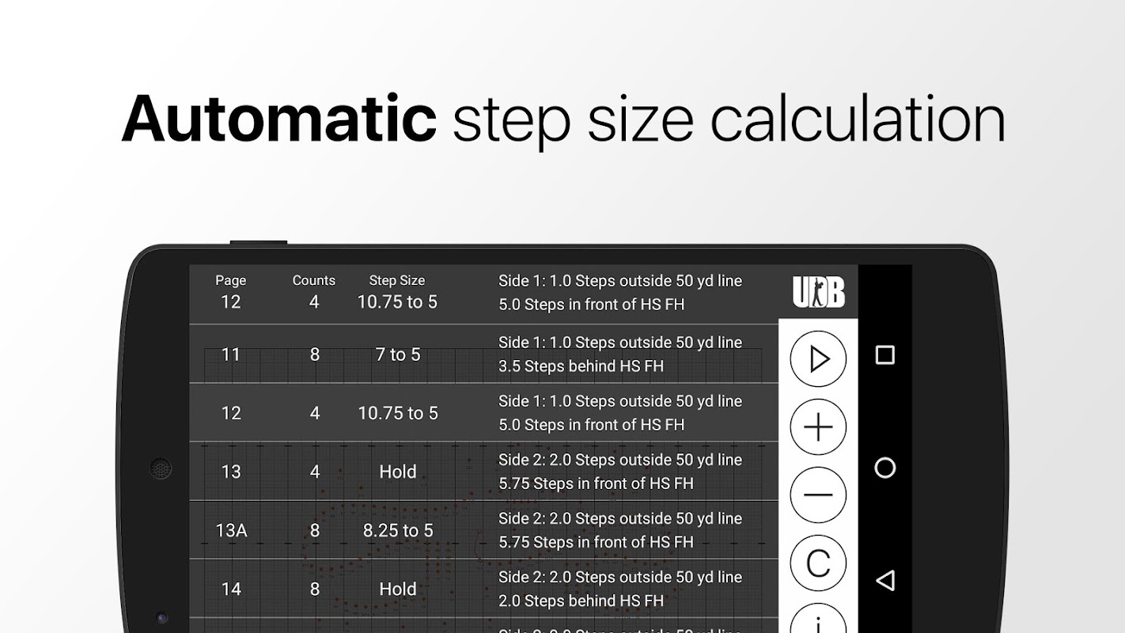Tap 3.5 Steps behind HS FH coordinate text
Screen dimensions: 1125x633
581,366
